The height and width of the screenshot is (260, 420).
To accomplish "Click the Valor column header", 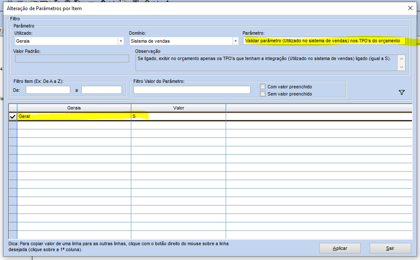I will point(178,108).
